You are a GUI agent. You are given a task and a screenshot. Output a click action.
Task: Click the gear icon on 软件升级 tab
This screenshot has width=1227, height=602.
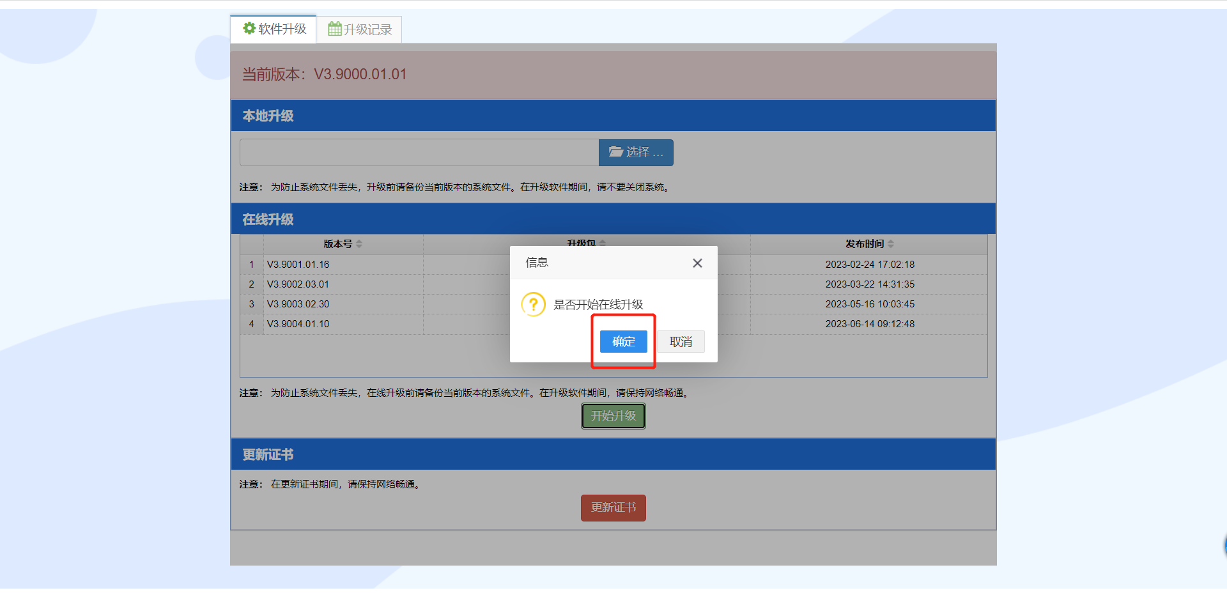pyautogui.click(x=249, y=28)
